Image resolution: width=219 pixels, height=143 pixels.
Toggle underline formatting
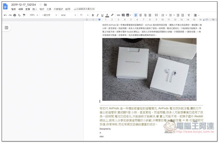(102, 15)
